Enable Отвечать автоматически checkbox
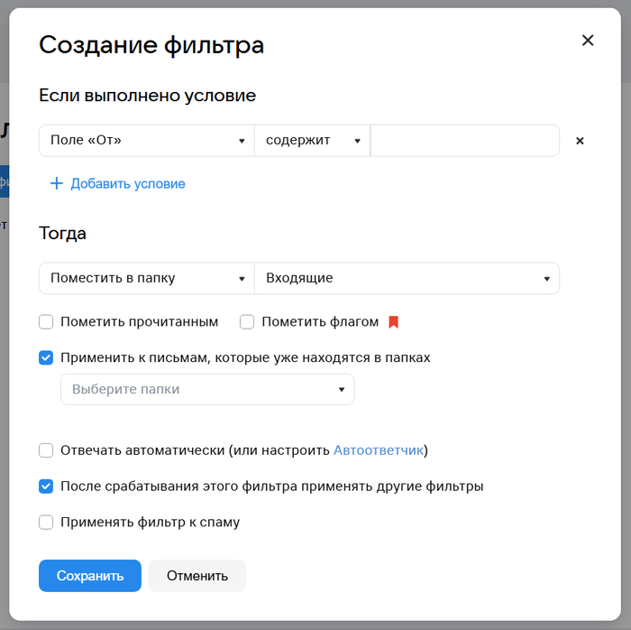 tap(46, 449)
